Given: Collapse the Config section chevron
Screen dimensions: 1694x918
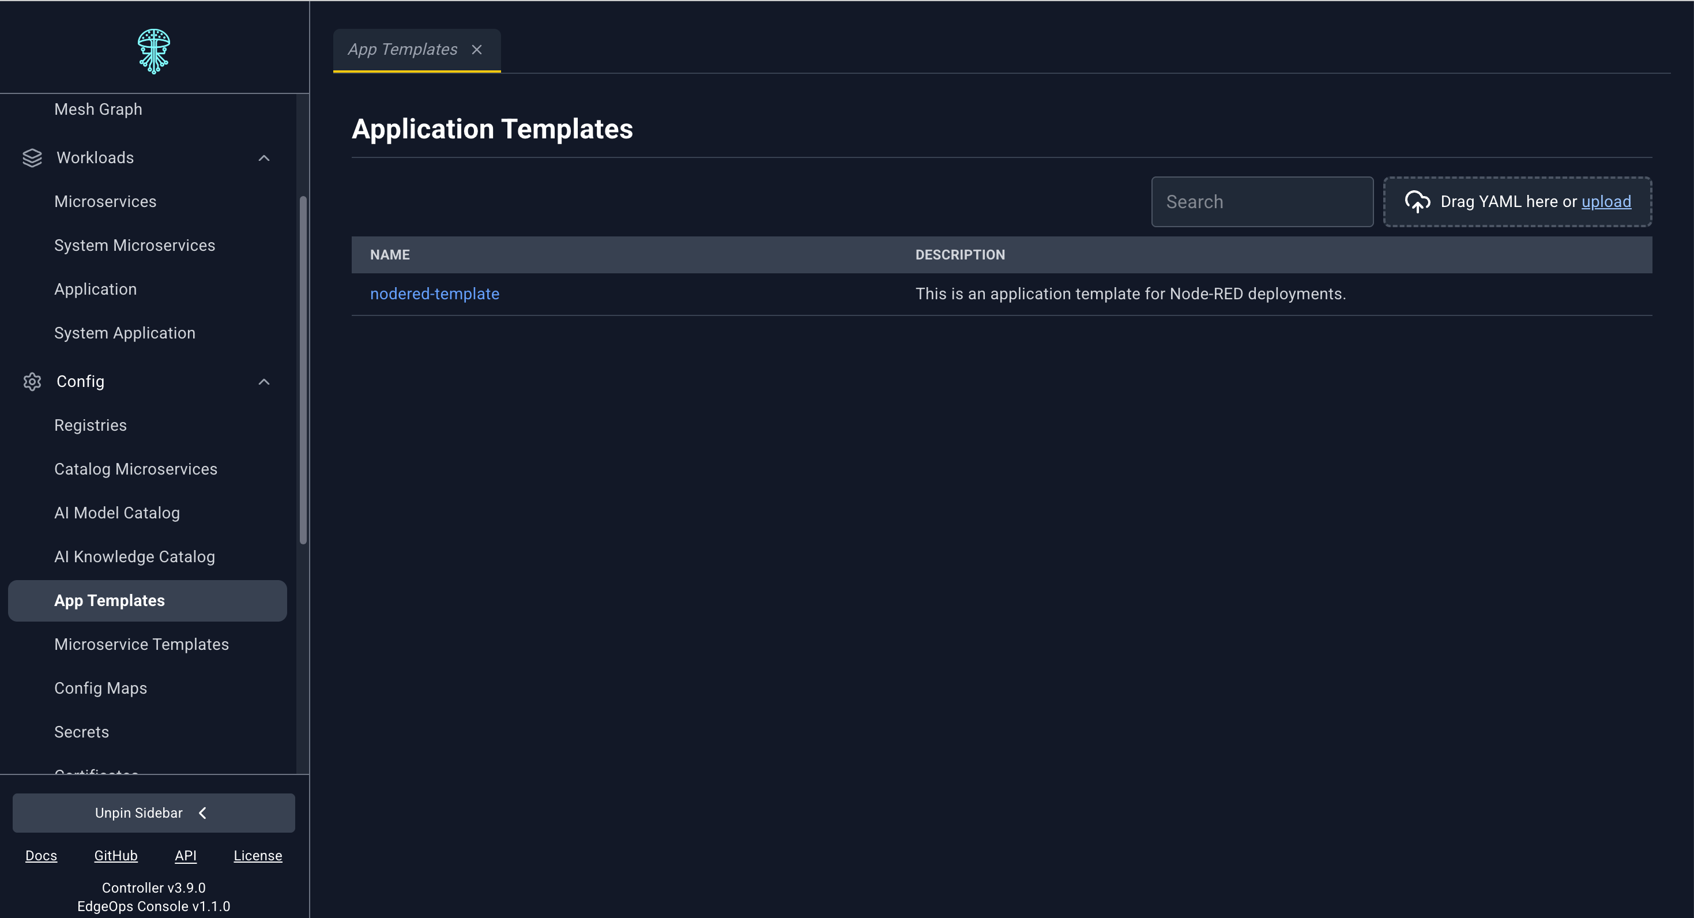Looking at the screenshot, I should click(263, 381).
